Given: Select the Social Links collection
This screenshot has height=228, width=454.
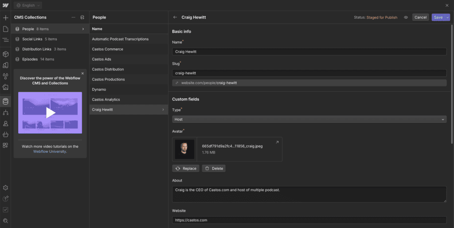Looking at the screenshot, I should tap(39, 39).
